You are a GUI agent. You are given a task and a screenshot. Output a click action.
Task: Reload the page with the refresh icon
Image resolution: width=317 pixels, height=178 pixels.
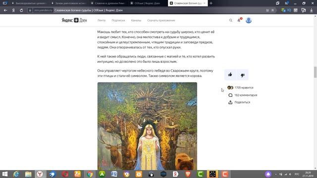tap(21, 10)
